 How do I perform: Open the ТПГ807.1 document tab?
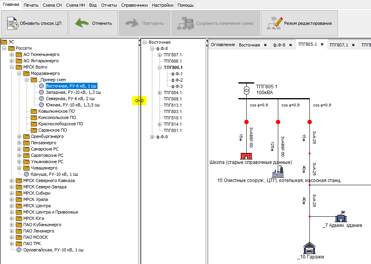(x=339, y=45)
